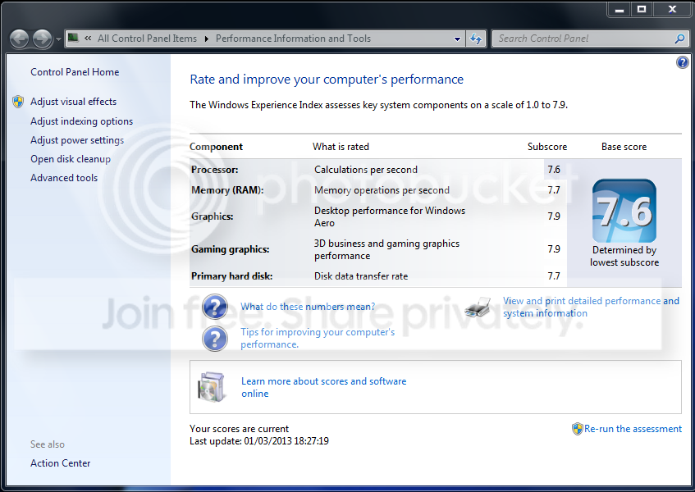This screenshot has height=492, width=695.
Task: Click the Back navigation arrow button
Action: click(x=19, y=39)
